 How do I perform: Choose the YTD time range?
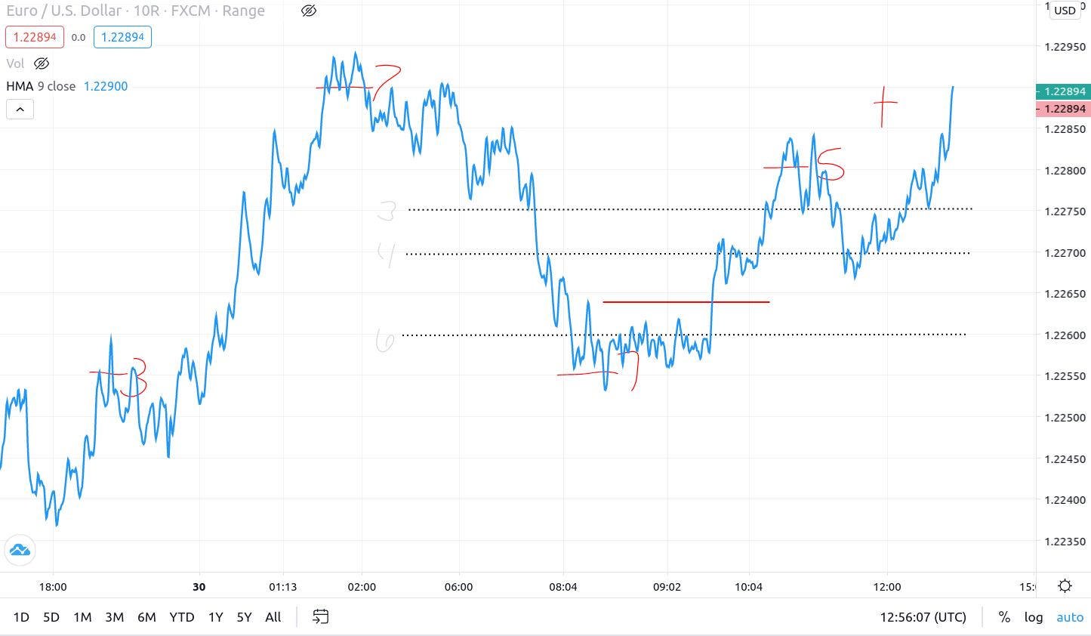[x=182, y=617]
